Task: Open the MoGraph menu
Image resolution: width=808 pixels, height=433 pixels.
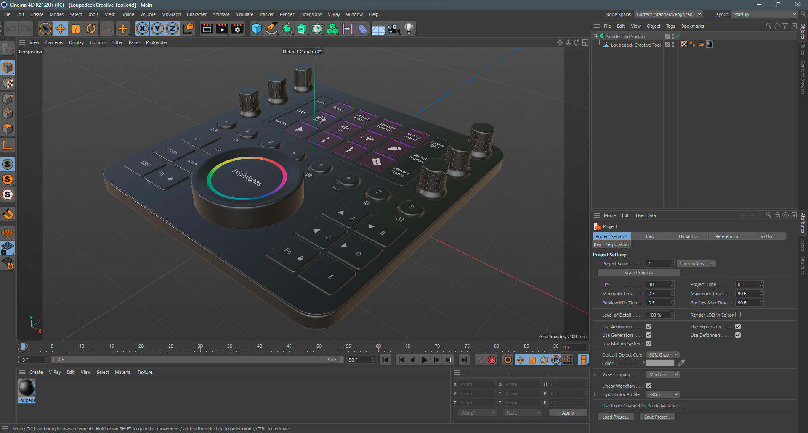Action: 171,14
